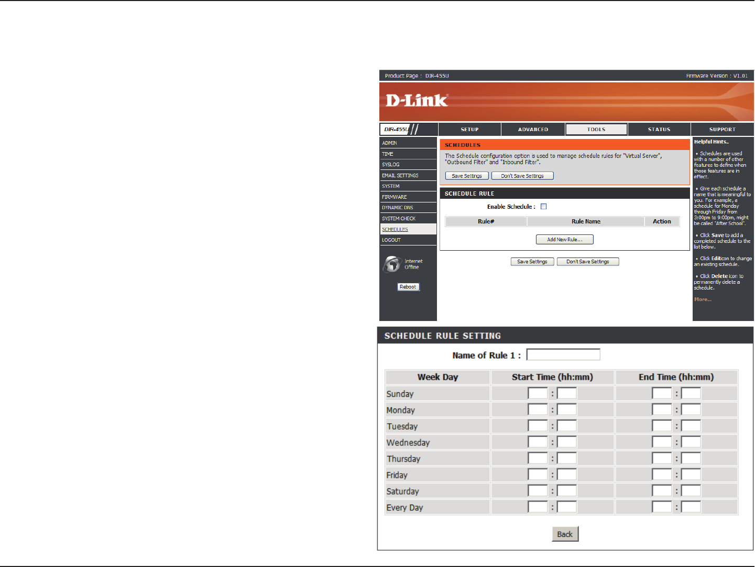The width and height of the screenshot is (755, 567).
Task: Open the Setup tab
Action: pyautogui.click(x=469, y=129)
